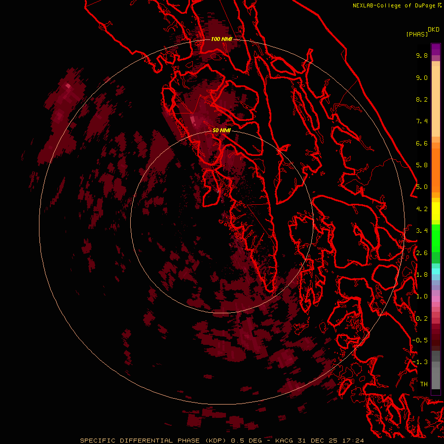Click the yellow segment of the color scale
Image resolution: width=444 pixels, height=444 pixels.
click(x=436, y=211)
